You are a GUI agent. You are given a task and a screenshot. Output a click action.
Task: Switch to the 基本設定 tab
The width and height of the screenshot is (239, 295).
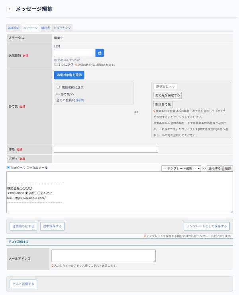click(x=14, y=28)
